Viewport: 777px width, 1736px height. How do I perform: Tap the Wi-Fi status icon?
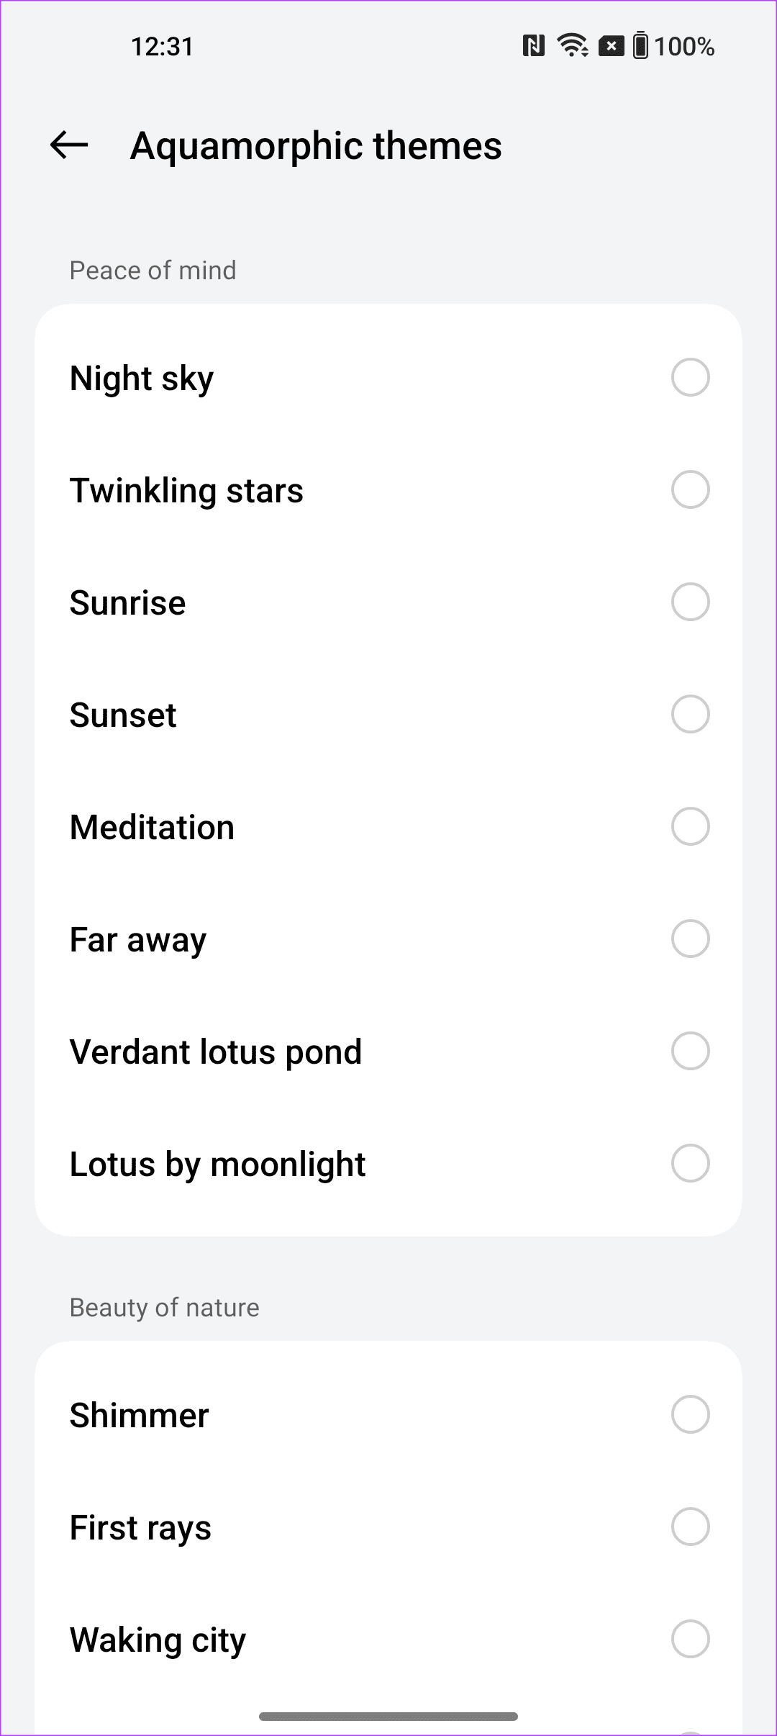coord(573,47)
